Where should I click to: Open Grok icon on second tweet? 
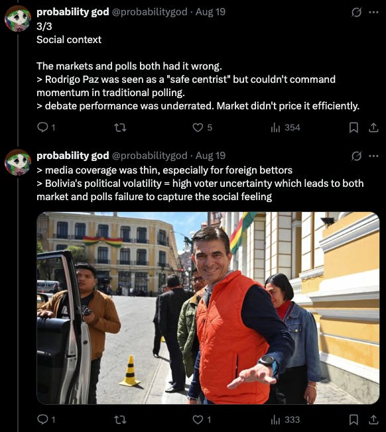point(356,156)
